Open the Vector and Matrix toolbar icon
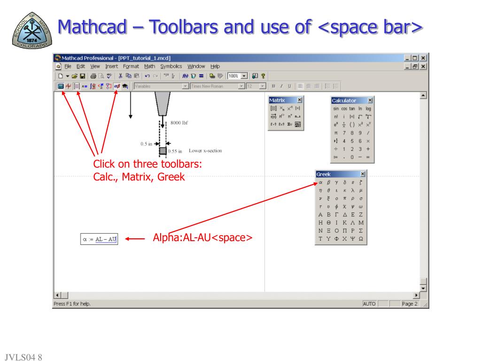Screen dimensions: 481x361 77,86
